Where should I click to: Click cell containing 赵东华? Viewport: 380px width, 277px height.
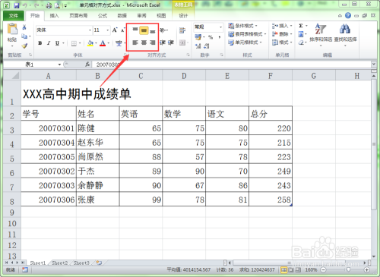(97, 142)
